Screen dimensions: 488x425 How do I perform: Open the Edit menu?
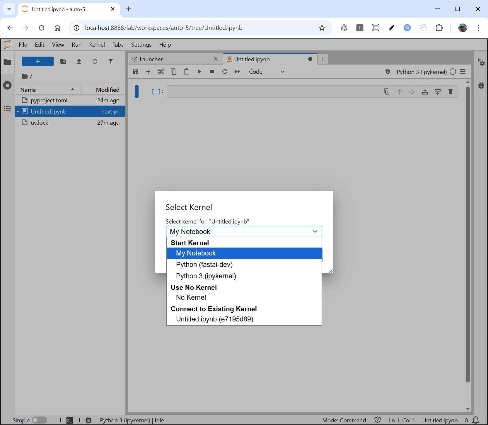[40, 45]
